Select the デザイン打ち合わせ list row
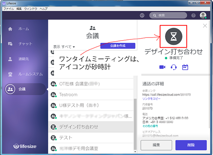 [x=91, y=127]
